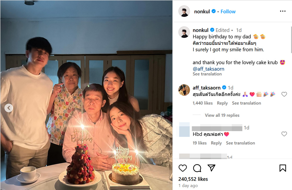The width and height of the screenshot is (292, 190).
Task: Show who gave the comment 1,440 likes
Action: tap(203, 103)
